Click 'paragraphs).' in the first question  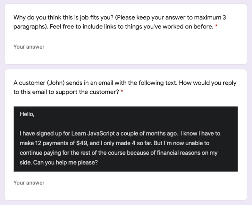(31, 27)
